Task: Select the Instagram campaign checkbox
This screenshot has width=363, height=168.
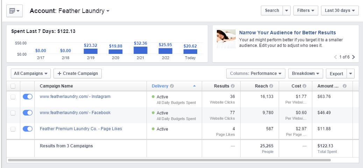Action: [13, 97]
